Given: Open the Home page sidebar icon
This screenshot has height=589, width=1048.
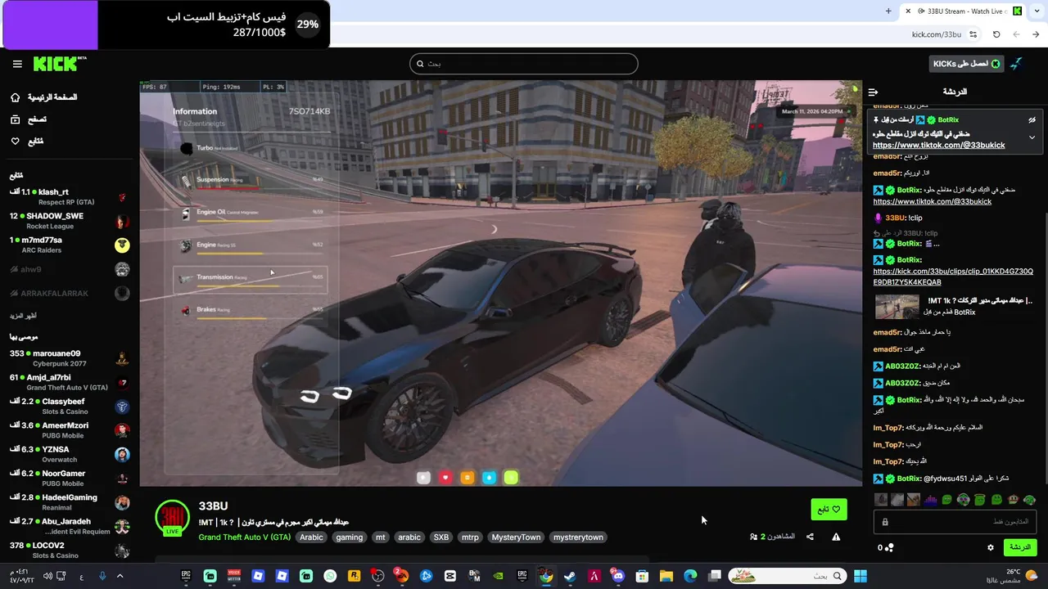Looking at the screenshot, I should (x=15, y=97).
